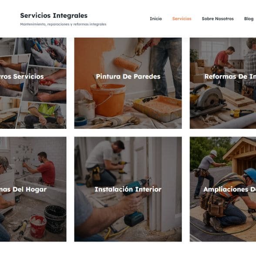Choose the …Del Hogar card heading

coord(23,189)
